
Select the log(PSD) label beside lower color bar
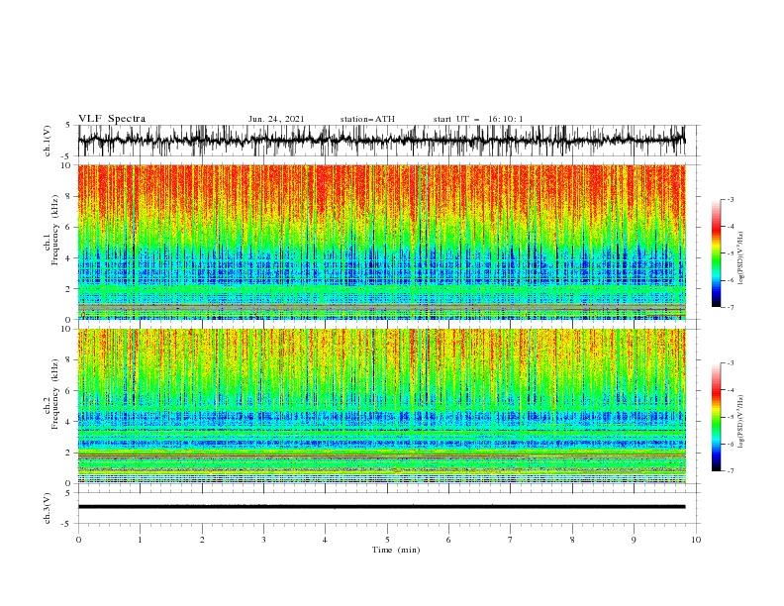(740, 422)
